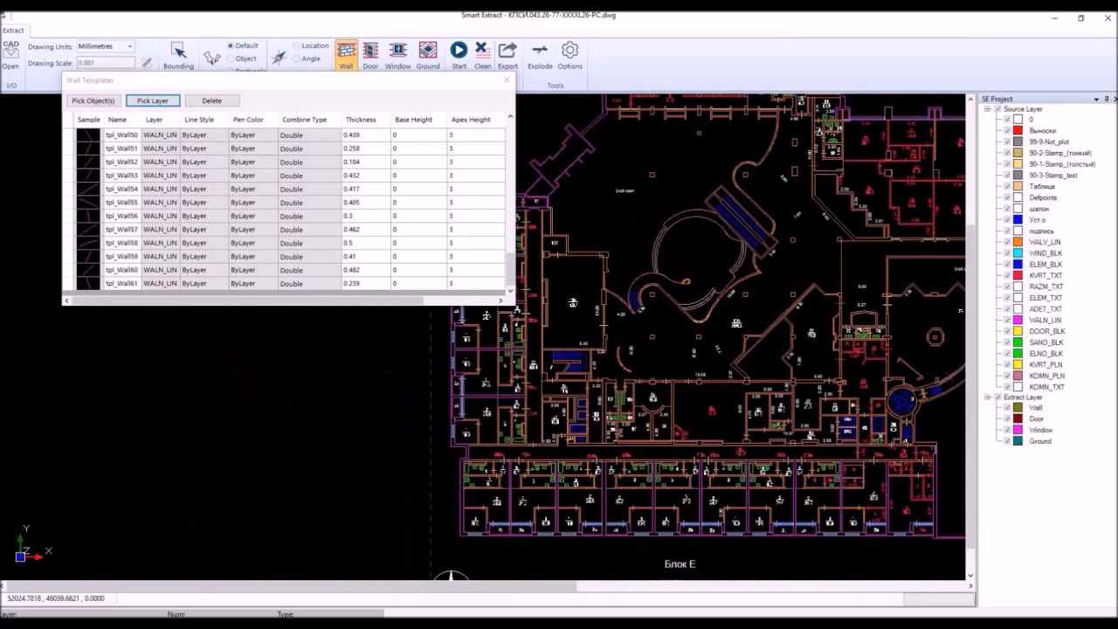The width and height of the screenshot is (1118, 629).
Task: Open Pen Color cell of tpl_Wall58
Action: click(x=252, y=243)
